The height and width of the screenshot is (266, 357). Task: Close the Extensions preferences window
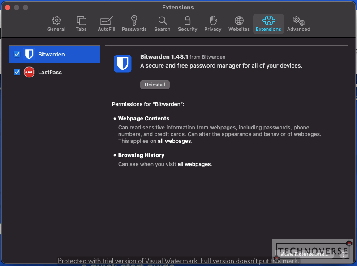coord(8,8)
